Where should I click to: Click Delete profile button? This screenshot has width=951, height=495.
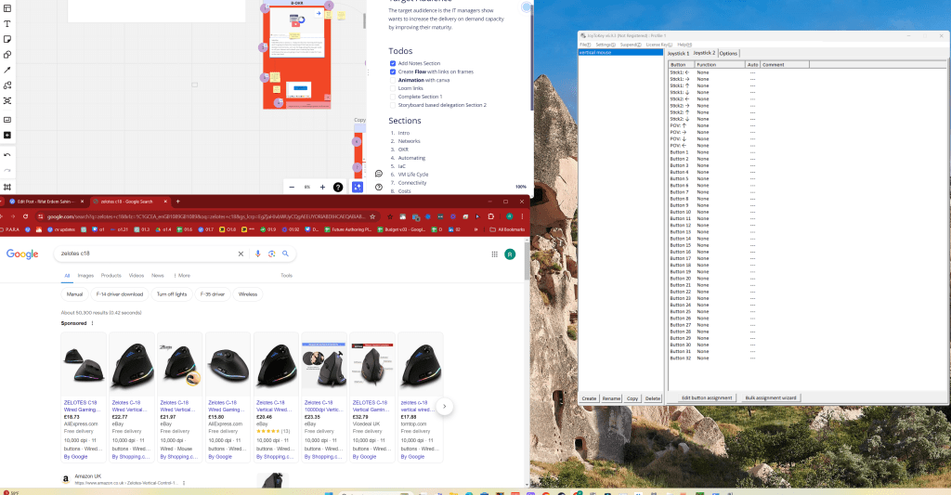pos(653,398)
